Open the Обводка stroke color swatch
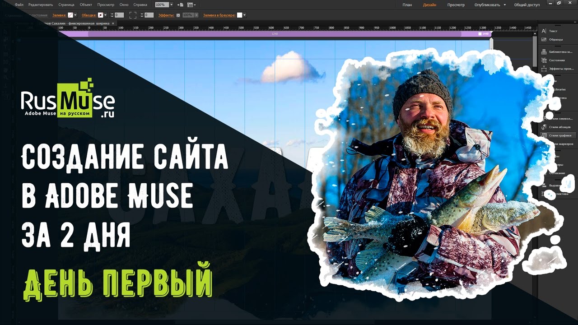Viewport: 578px width, 325px height. [101, 15]
